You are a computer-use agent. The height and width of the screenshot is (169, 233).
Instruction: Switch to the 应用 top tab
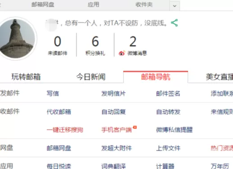94,5
